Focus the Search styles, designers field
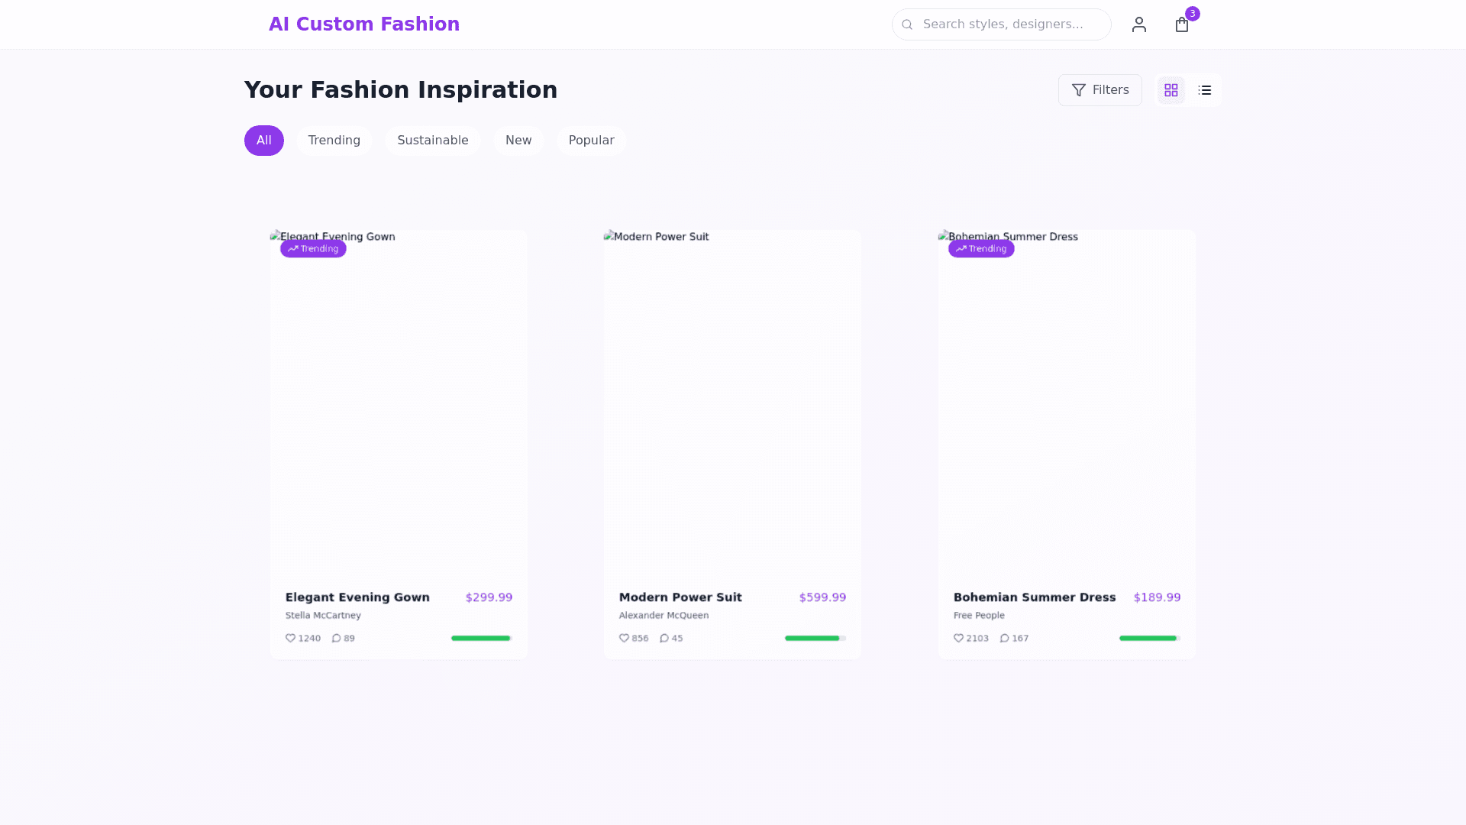Image resolution: width=1466 pixels, height=825 pixels. pyautogui.click(x=1008, y=24)
